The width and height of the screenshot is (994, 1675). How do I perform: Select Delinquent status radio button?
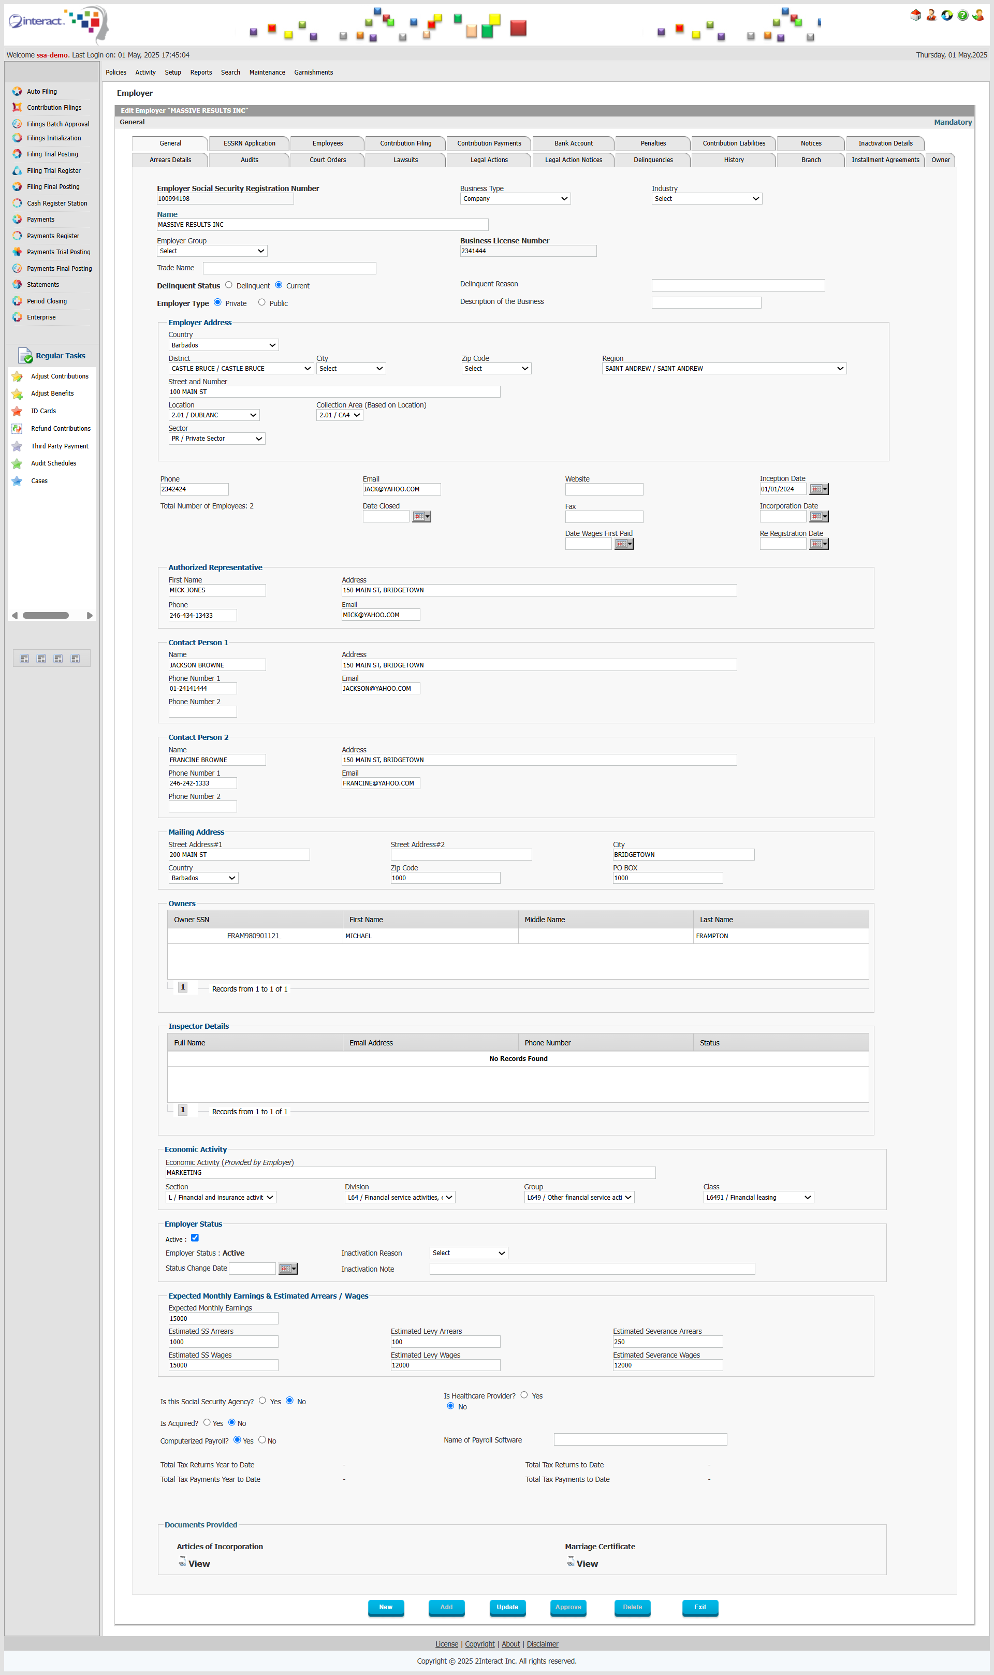[229, 285]
